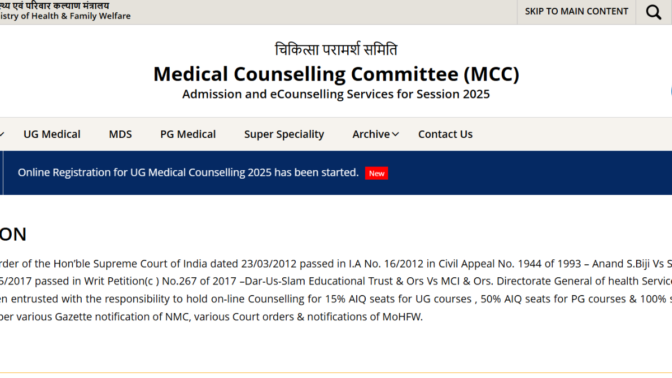Image resolution: width=672 pixels, height=378 pixels.
Task: Click the Admission and eCounselling Services subtitle
Action: click(x=336, y=94)
